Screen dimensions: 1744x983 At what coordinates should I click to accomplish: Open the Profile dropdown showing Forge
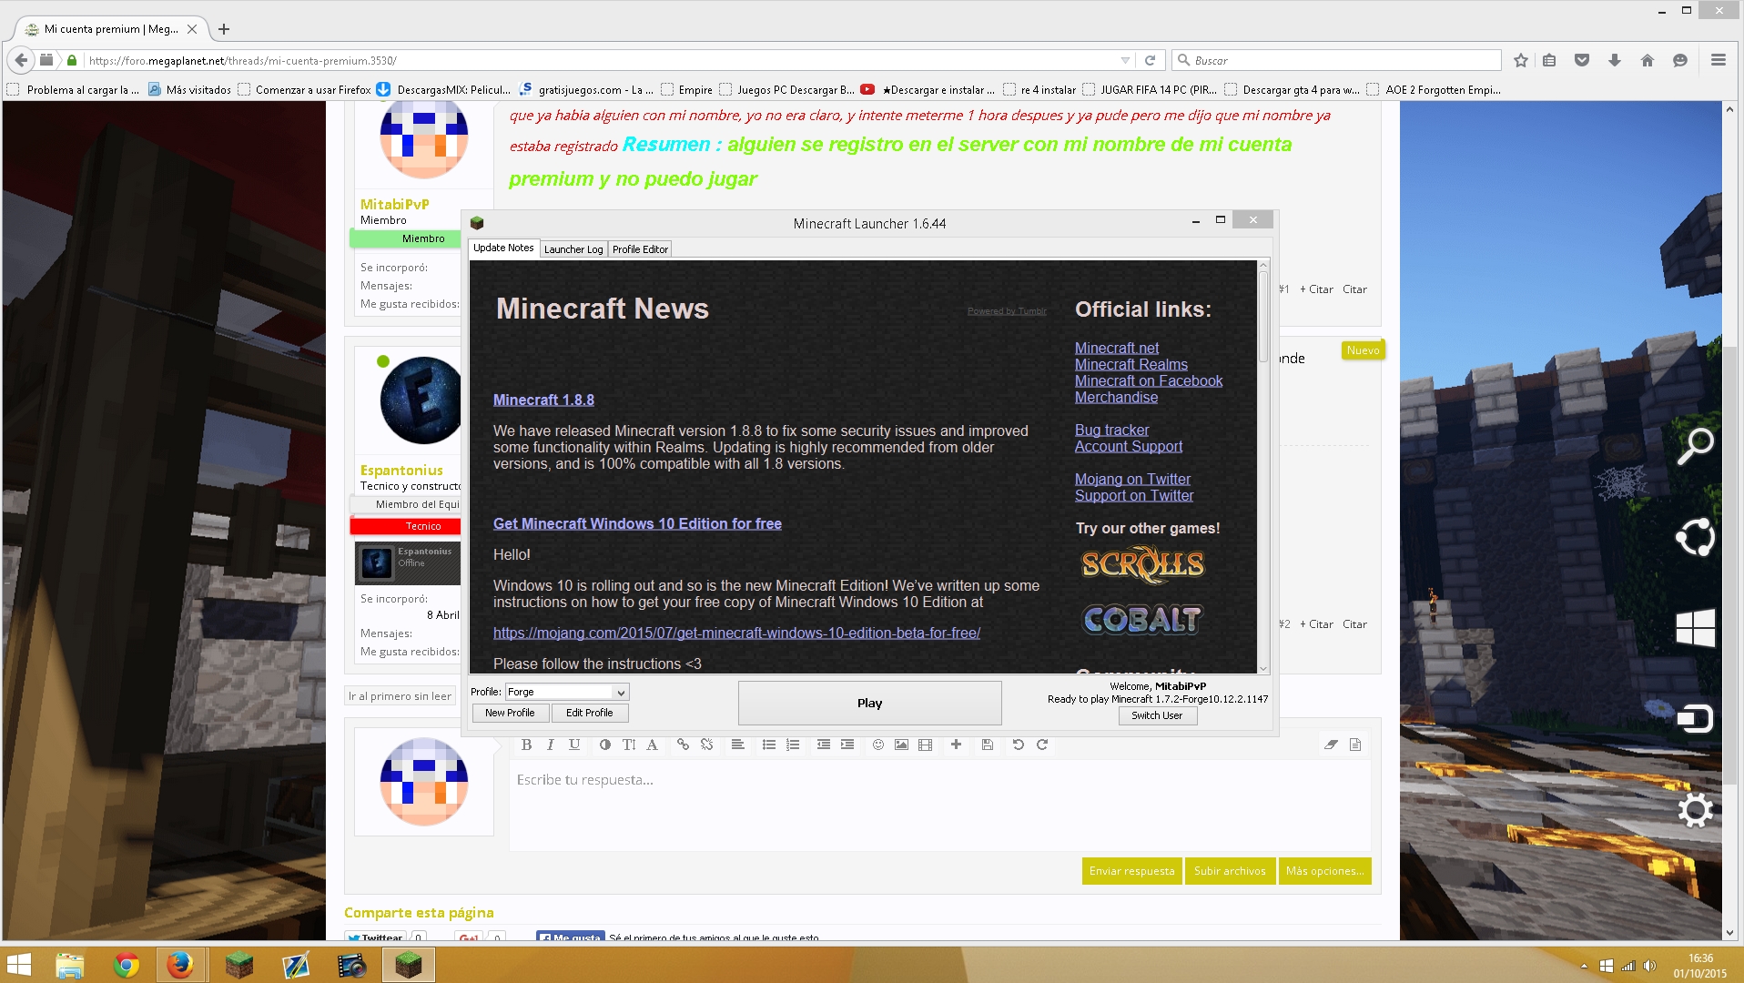click(567, 692)
